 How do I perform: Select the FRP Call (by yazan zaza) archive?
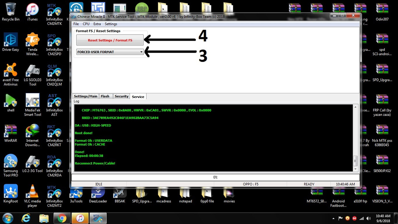click(x=382, y=105)
